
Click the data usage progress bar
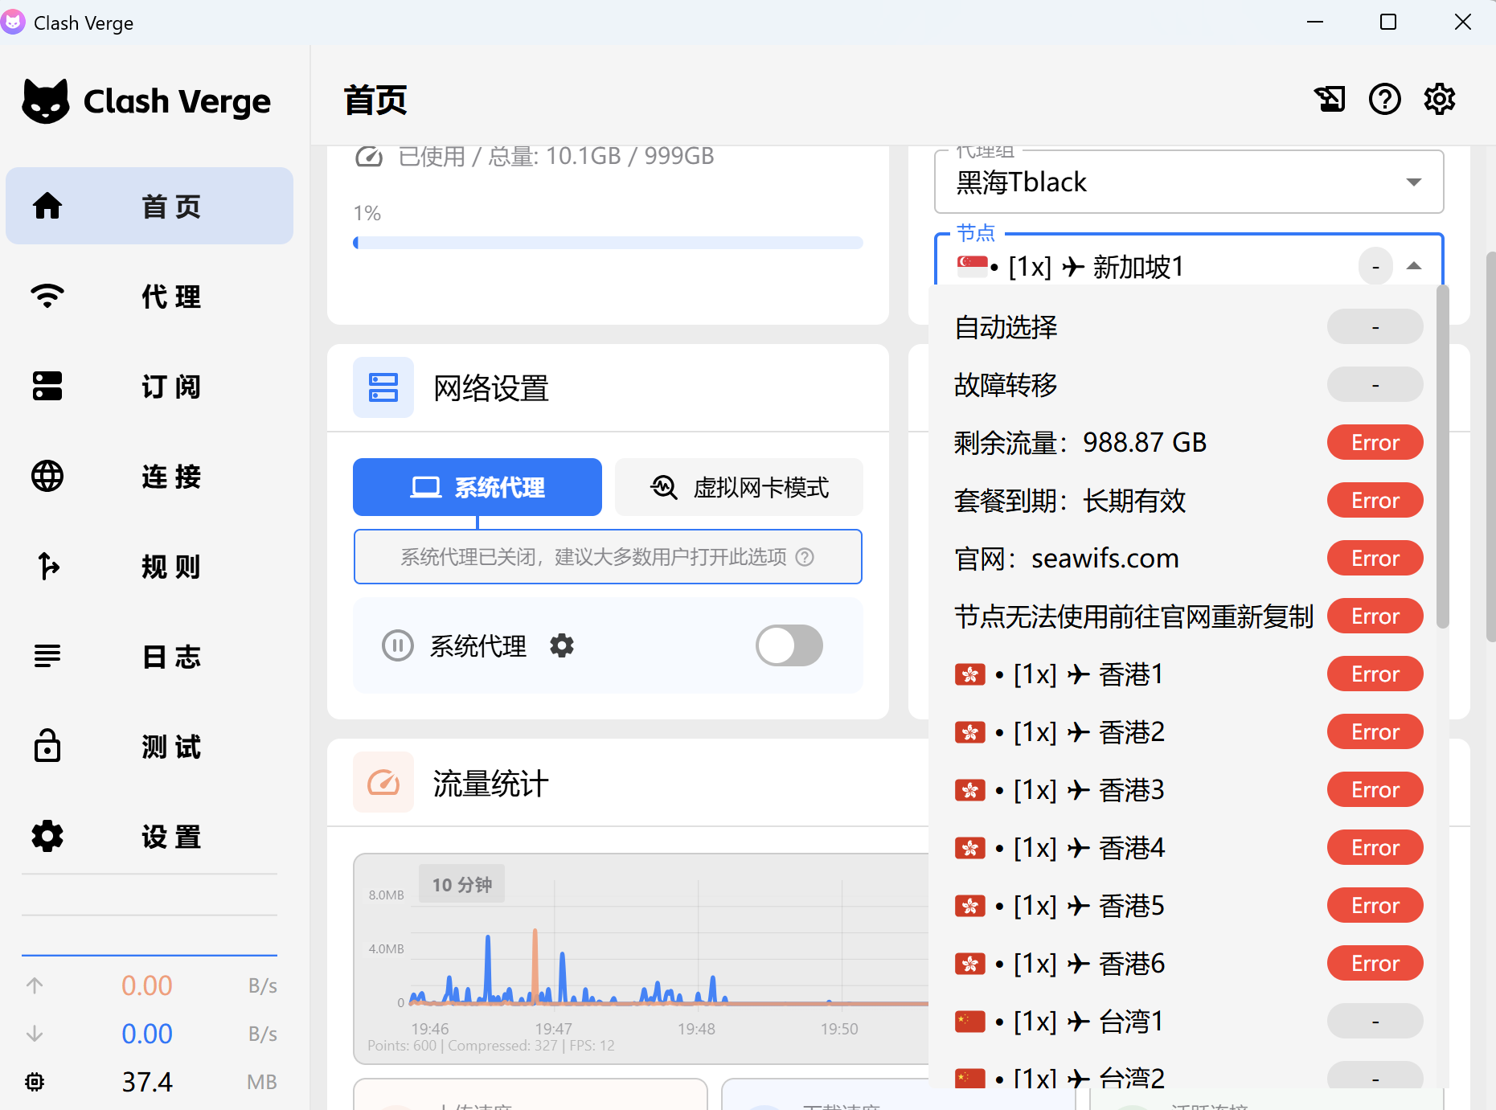[x=608, y=243]
